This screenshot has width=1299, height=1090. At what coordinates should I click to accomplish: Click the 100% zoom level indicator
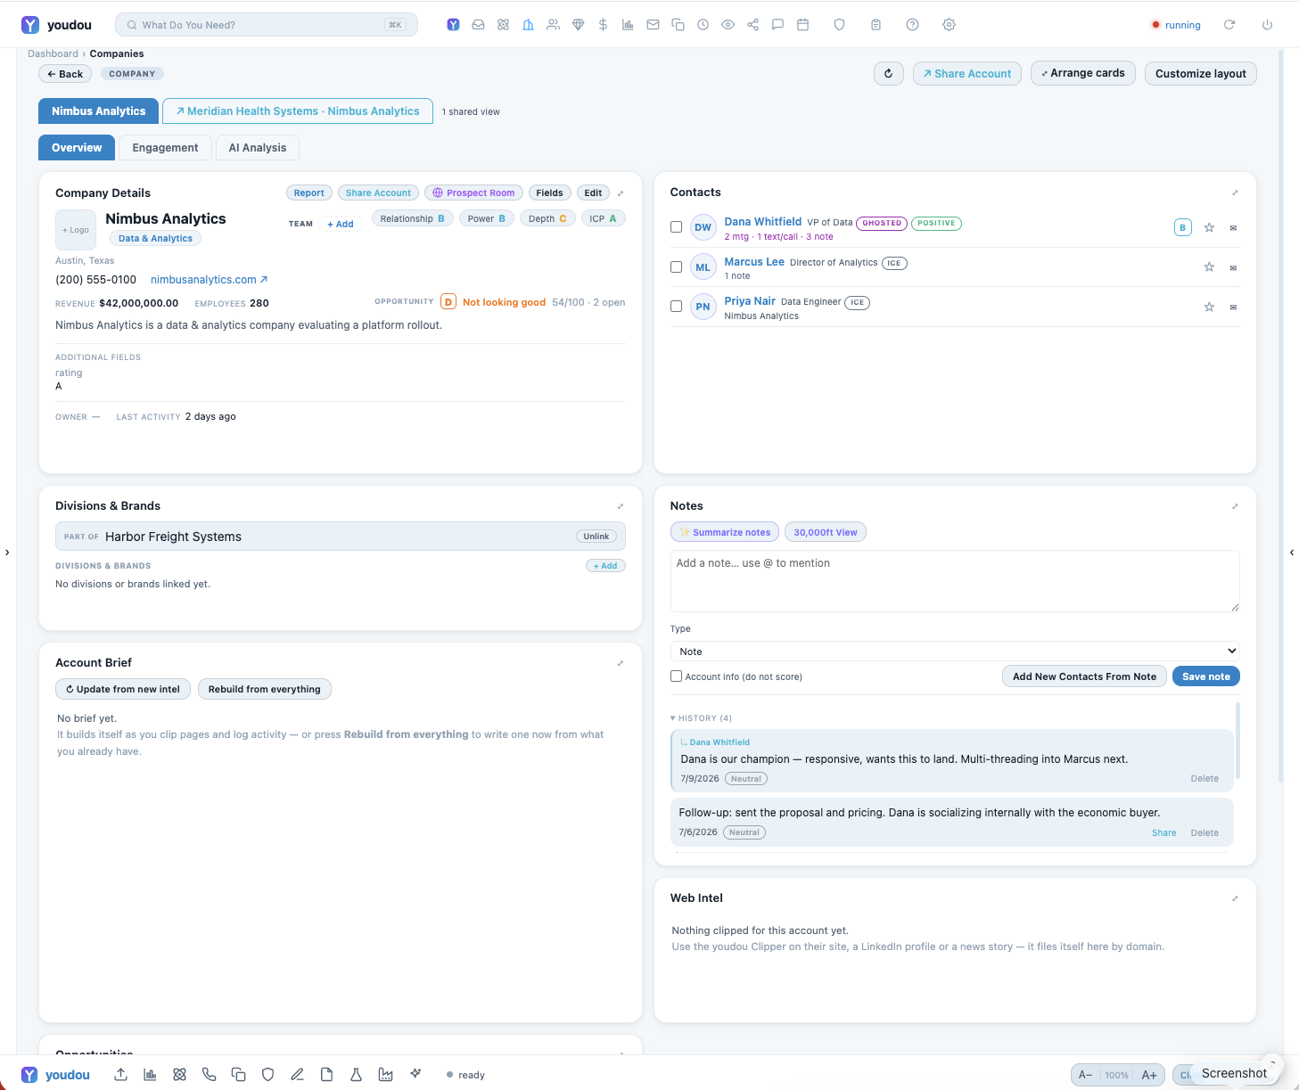(1117, 1075)
